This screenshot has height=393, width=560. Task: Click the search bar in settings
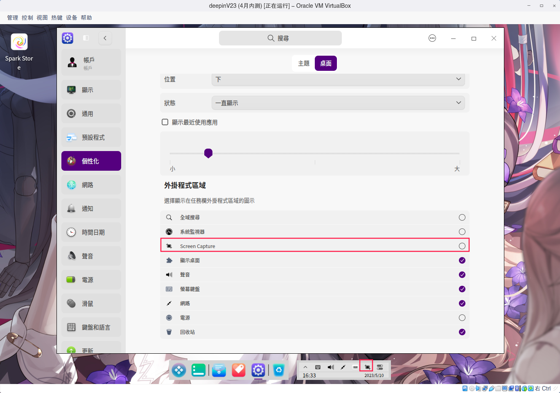click(x=280, y=38)
